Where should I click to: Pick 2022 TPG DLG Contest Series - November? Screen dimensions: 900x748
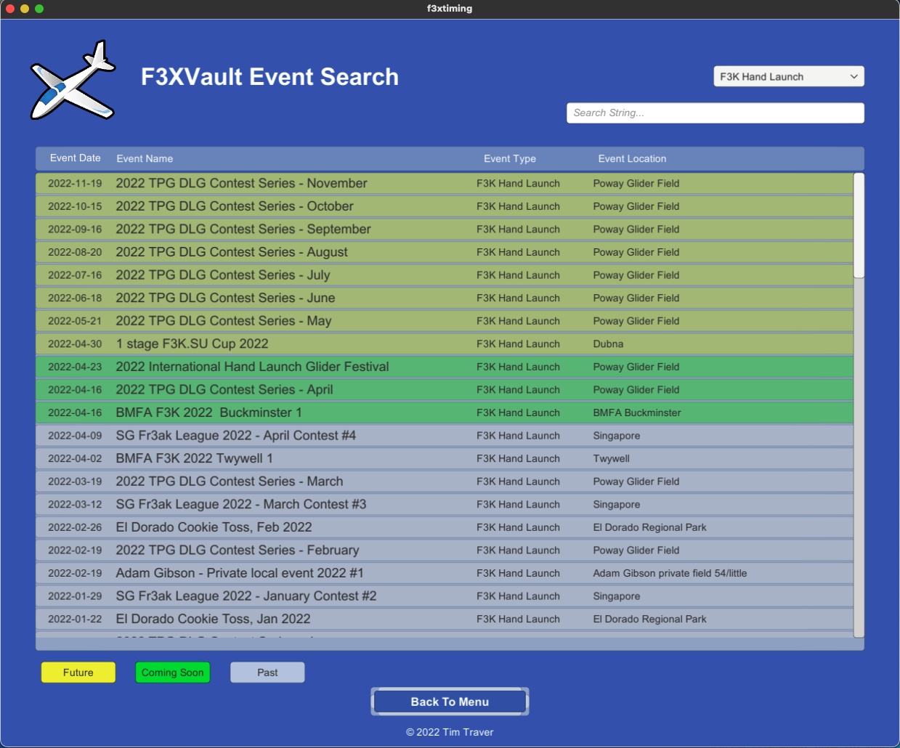[x=241, y=183]
